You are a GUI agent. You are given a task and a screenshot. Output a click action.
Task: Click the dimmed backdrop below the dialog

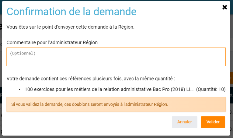116,136
